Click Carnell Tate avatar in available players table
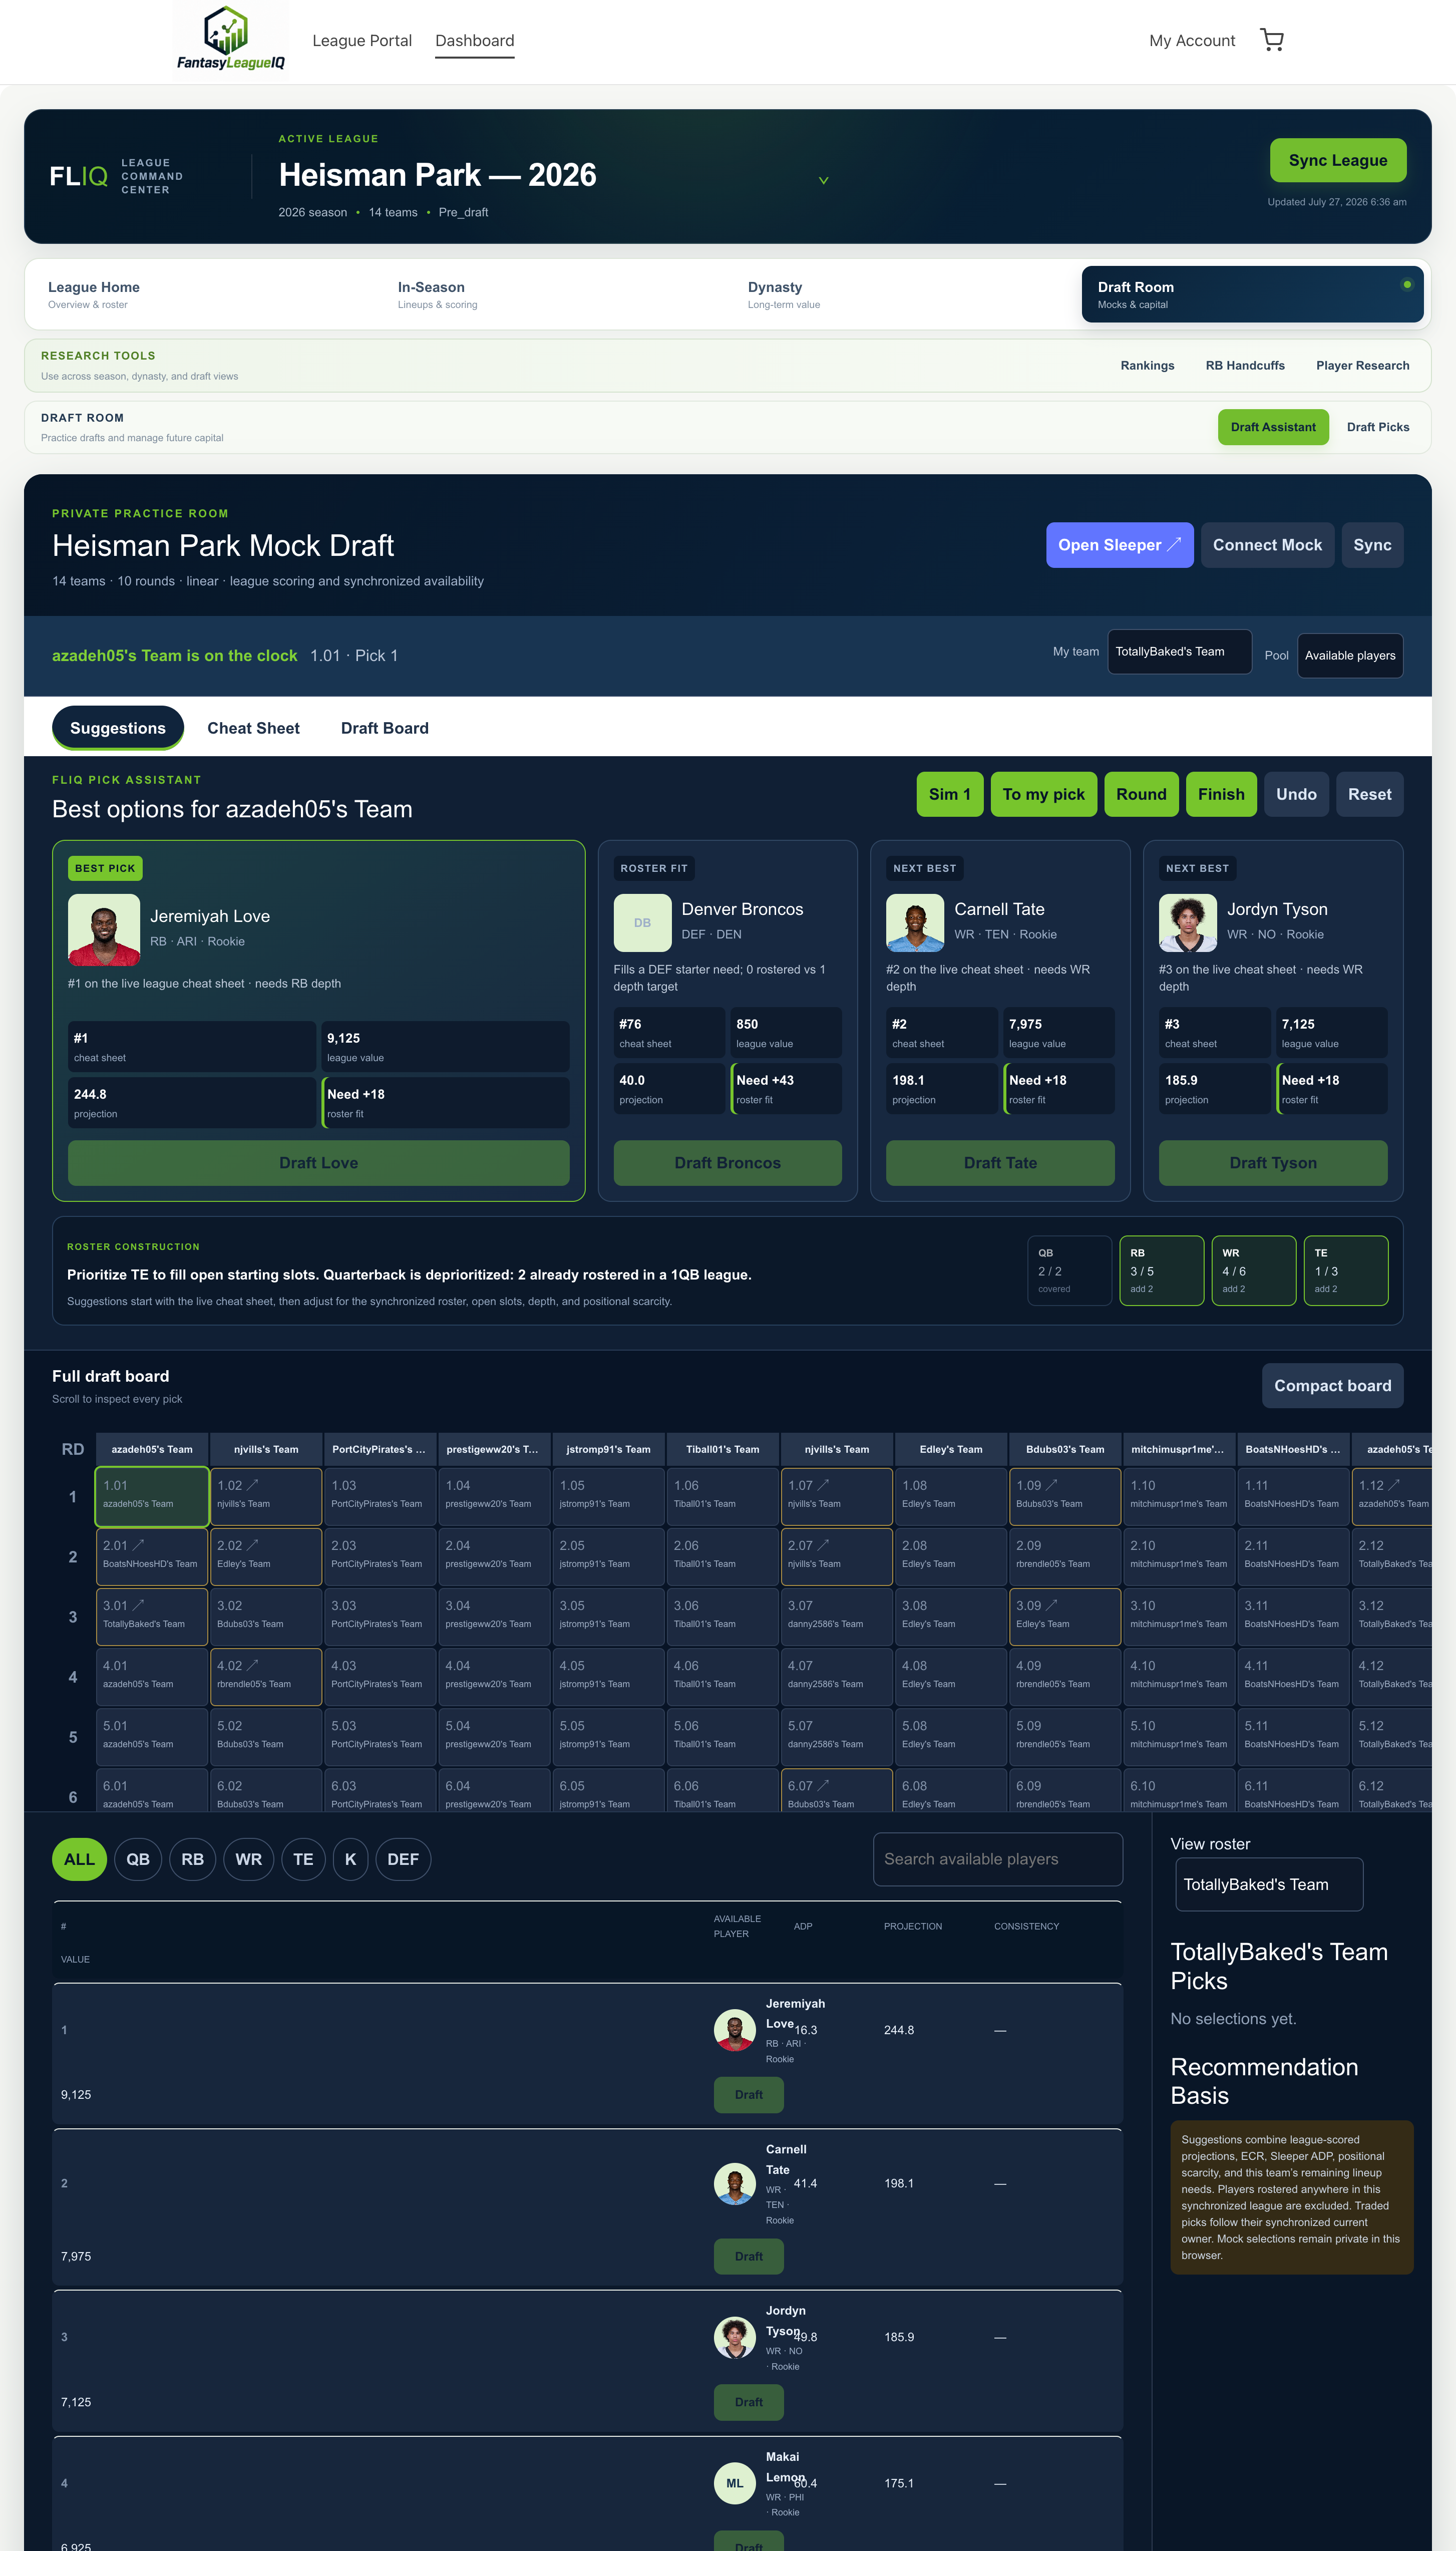The height and width of the screenshot is (2551, 1456). click(x=735, y=2183)
